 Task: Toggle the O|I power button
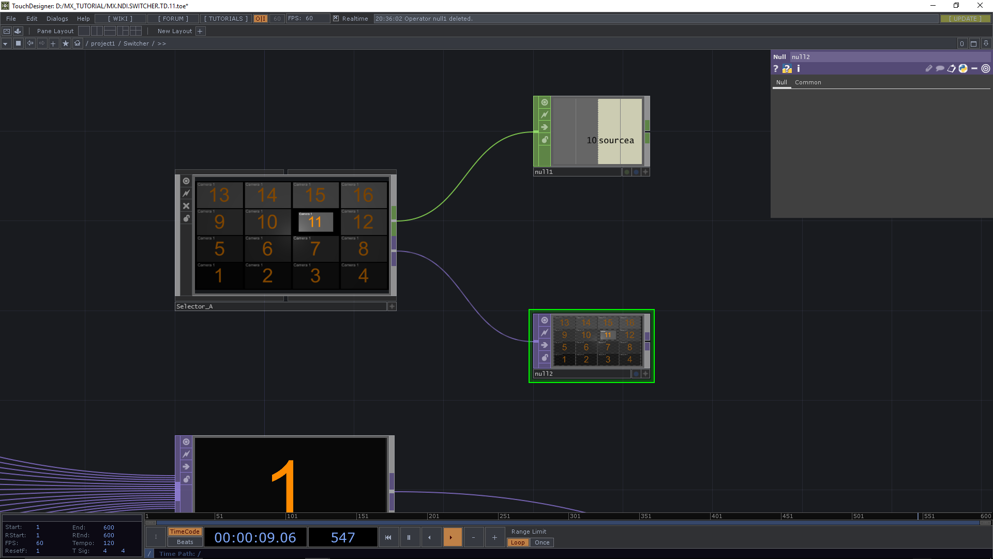coord(260,19)
